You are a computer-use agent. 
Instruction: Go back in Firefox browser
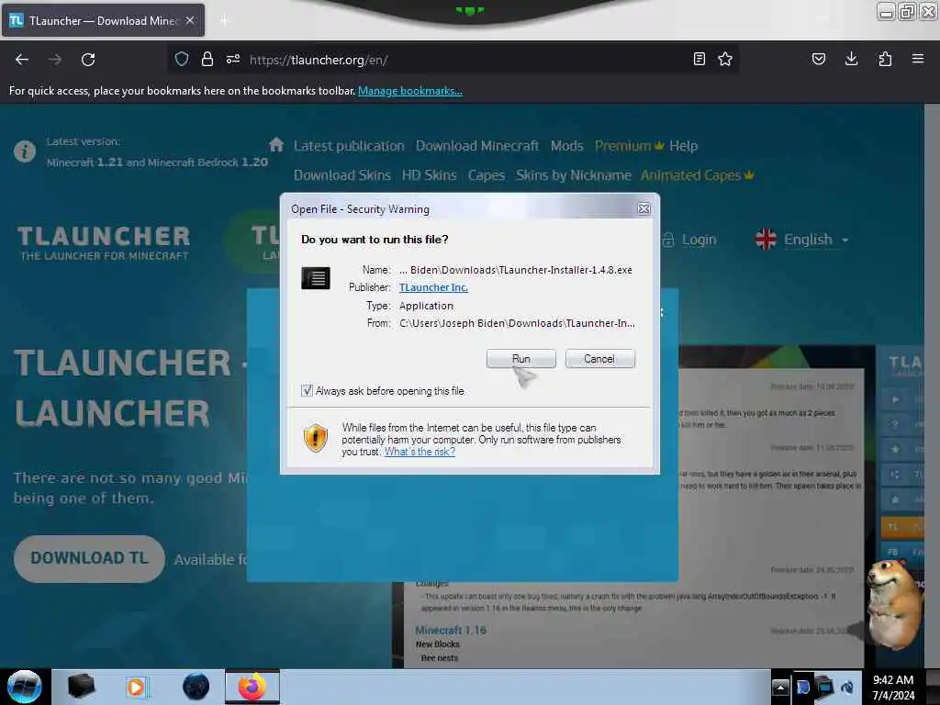click(22, 60)
